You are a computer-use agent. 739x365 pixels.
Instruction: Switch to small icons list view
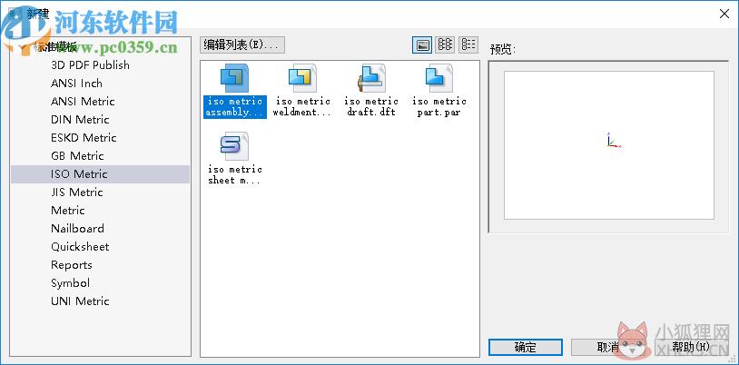445,44
